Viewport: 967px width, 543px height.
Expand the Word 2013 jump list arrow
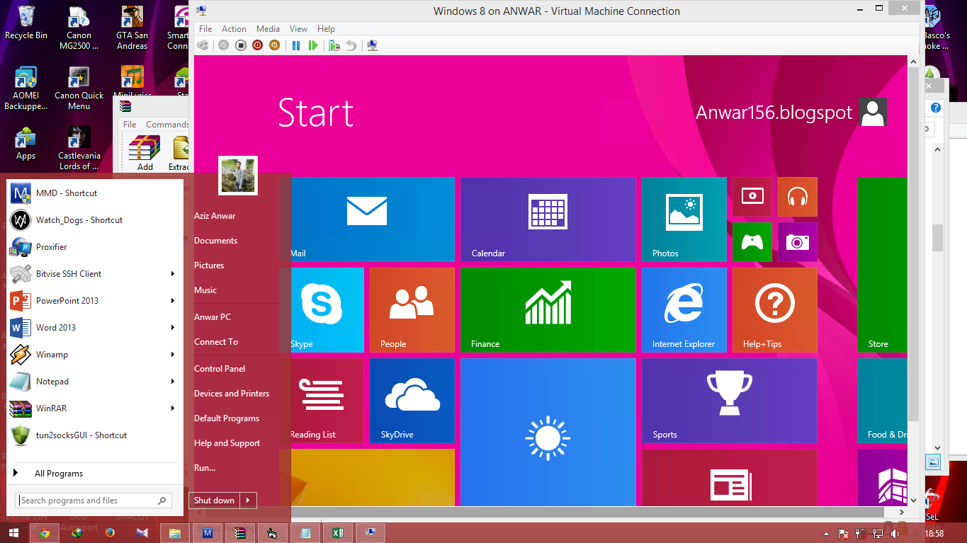tap(172, 328)
